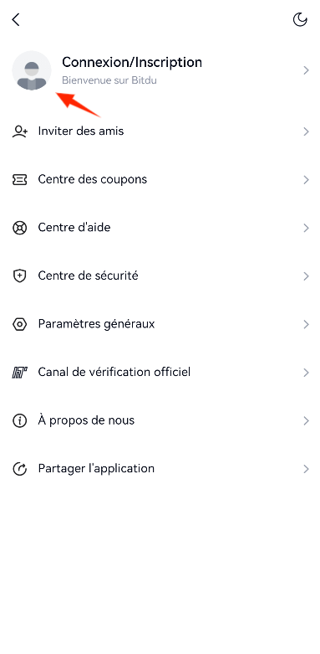Click the hexagon general settings icon
The image size is (320, 654).
click(19, 324)
